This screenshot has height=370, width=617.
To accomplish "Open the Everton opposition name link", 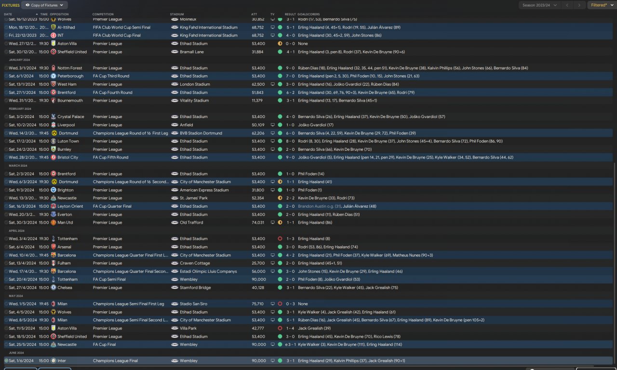I will [x=65, y=214].
